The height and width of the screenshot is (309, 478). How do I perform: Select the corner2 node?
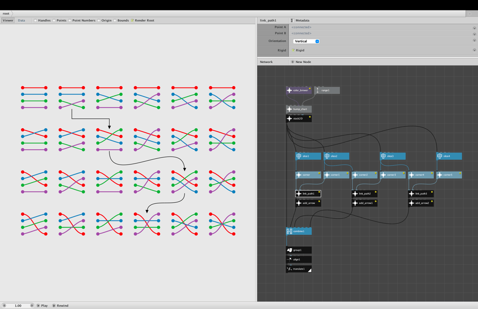[365, 175]
